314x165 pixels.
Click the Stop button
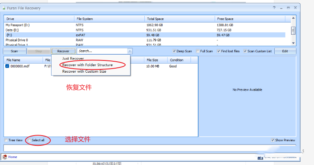click(39, 51)
